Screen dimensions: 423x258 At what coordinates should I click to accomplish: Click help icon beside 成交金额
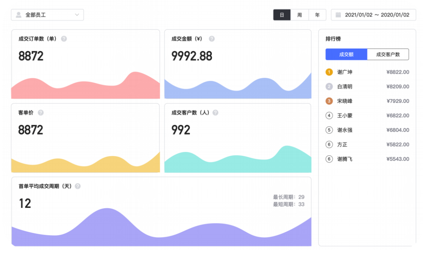[x=212, y=39]
